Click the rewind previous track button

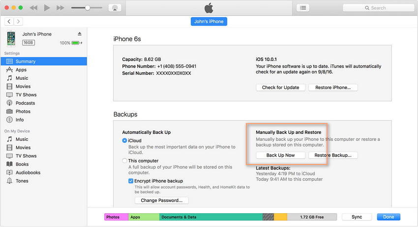[x=33, y=8]
